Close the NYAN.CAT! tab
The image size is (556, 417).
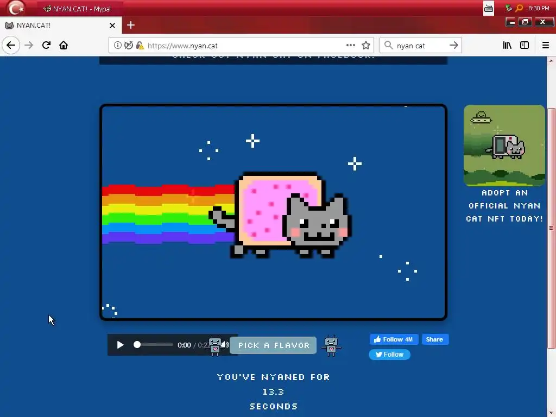pos(112,26)
